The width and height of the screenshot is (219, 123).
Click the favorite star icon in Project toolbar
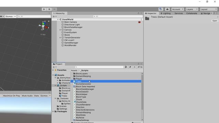click(x=134, y=67)
